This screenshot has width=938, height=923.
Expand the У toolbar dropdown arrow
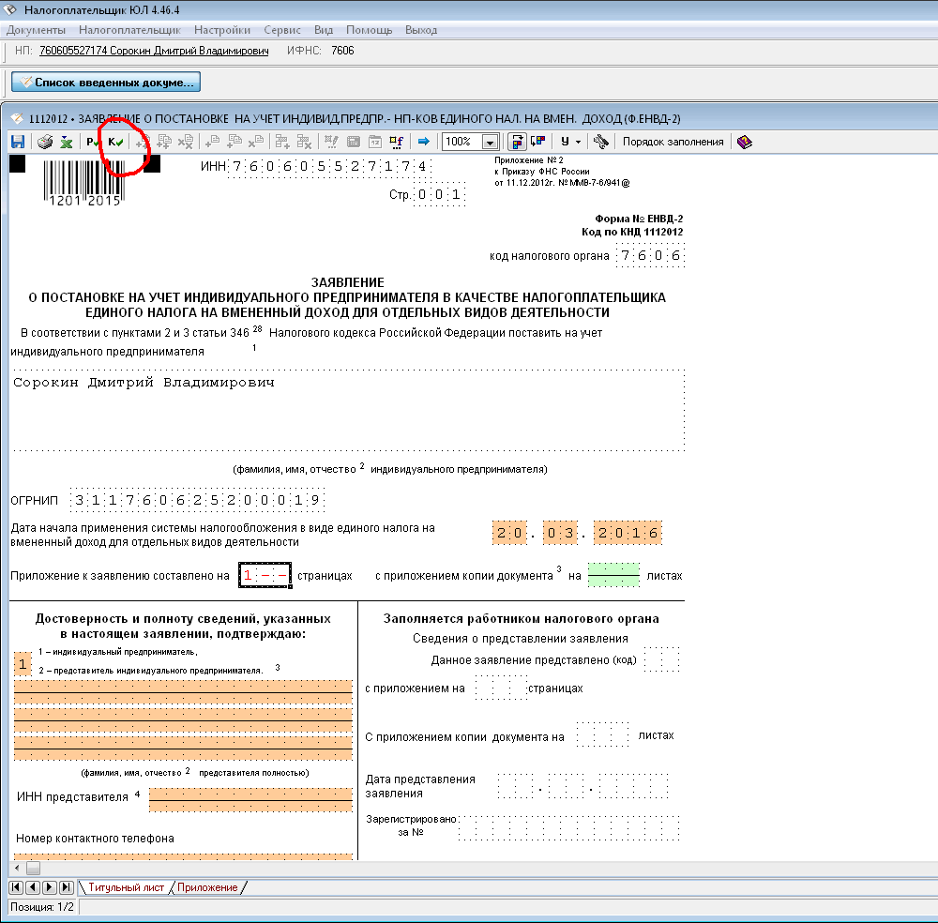pos(578,143)
